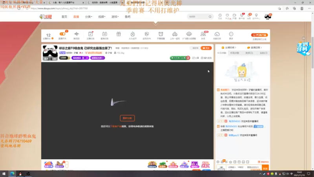Click the first activity badge bottom-left
The image size is (314, 177).
point(48,164)
